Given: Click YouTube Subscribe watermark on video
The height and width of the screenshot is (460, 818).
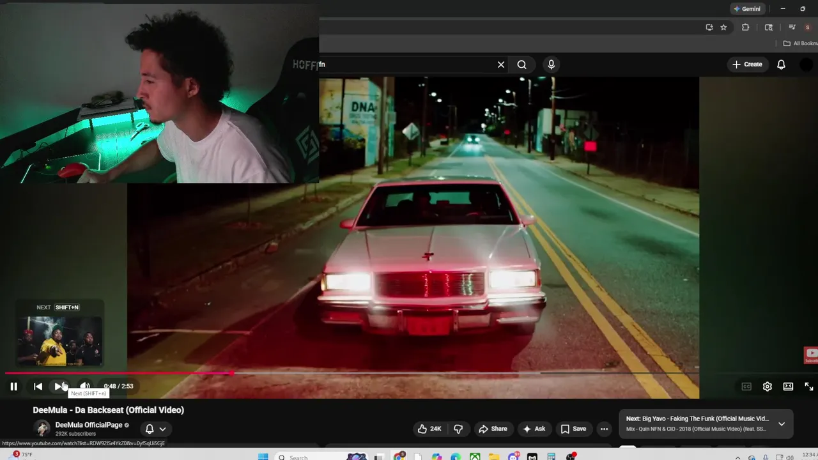Looking at the screenshot, I should tap(810, 355).
